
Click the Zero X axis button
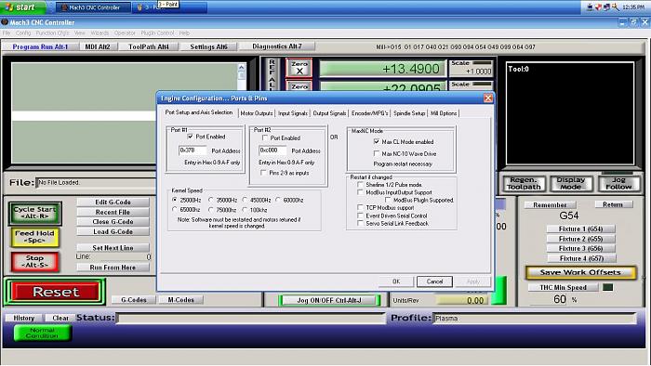[x=299, y=68]
